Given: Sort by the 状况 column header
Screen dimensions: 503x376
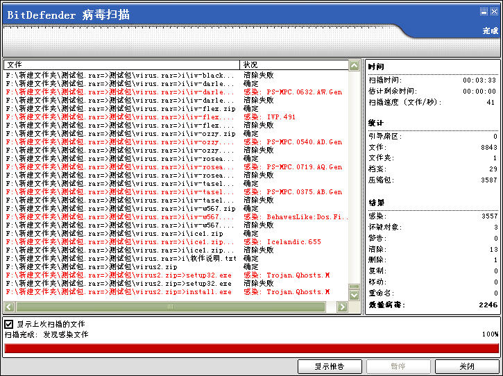Looking at the screenshot, I should coord(294,65).
